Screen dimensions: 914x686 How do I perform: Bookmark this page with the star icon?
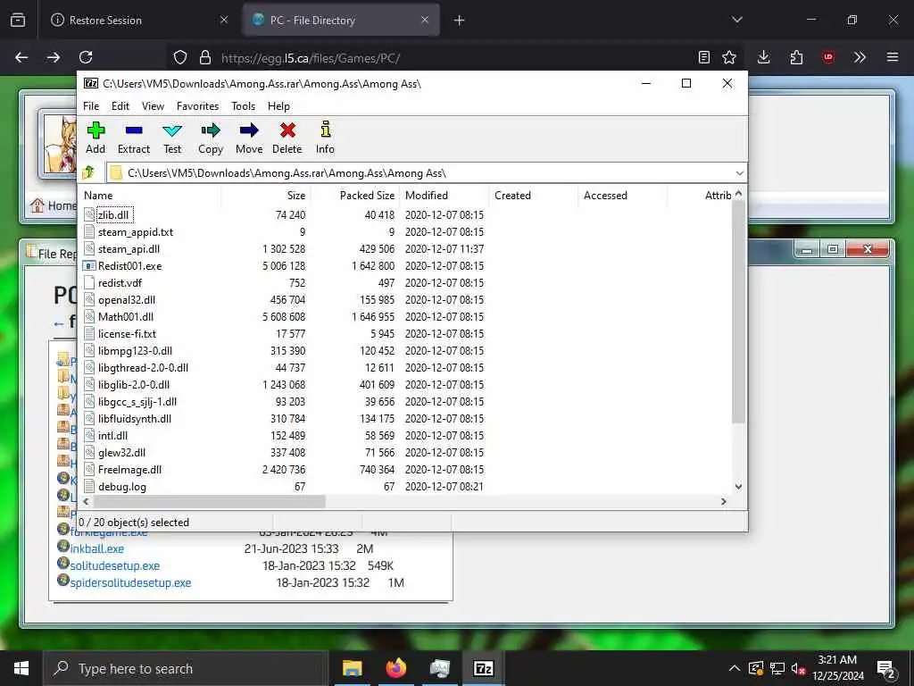tap(729, 57)
